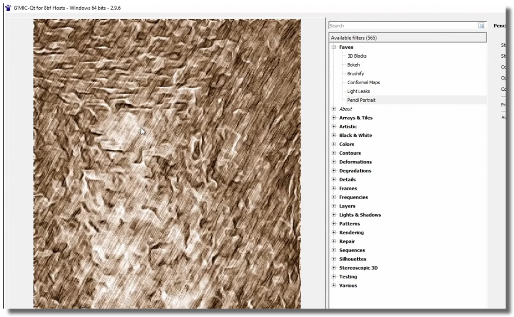The height and width of the screenshot is (317, 514).
Task: Select Conformal Maps in Faves
Action: click(x=363, y=83)
